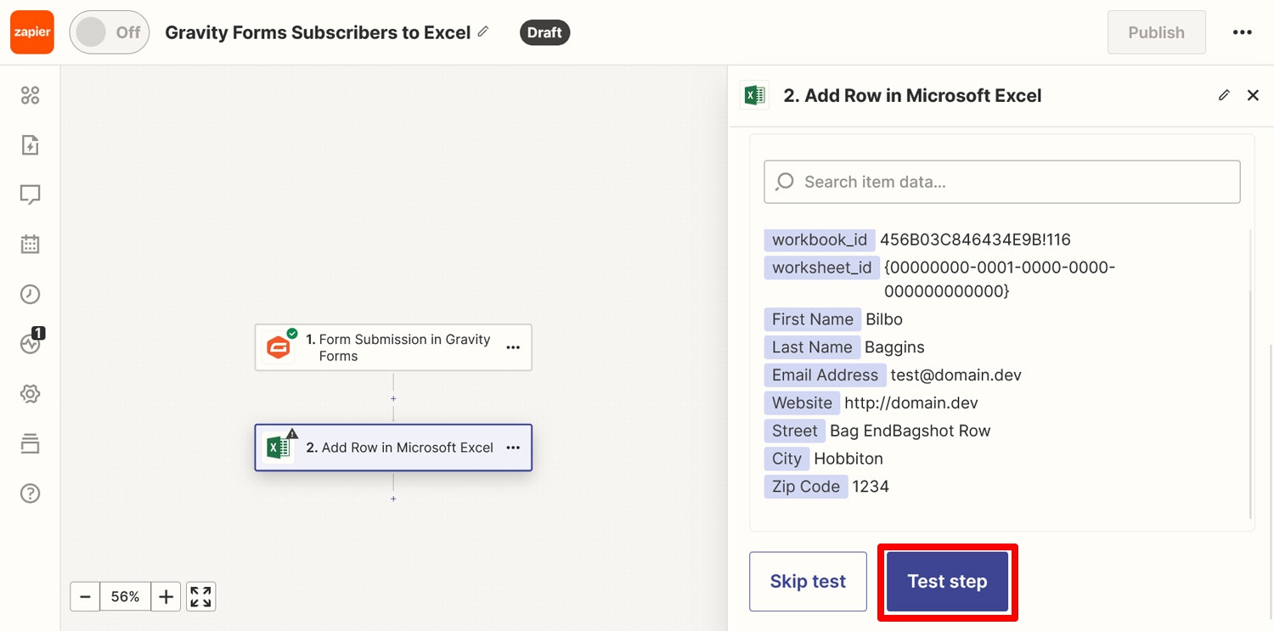Open the Zap file lightning sidebar icon

click(31, 145)
